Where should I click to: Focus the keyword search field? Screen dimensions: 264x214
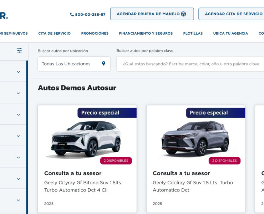point(190,64)
